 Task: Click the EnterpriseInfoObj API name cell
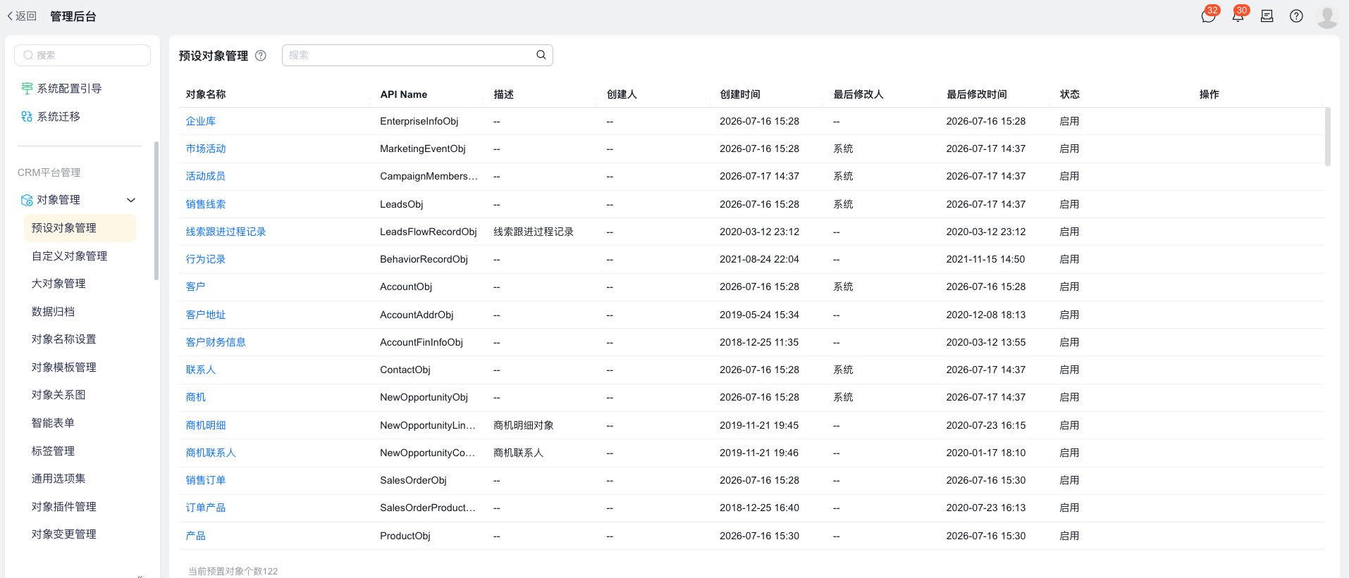pos(419,121)
